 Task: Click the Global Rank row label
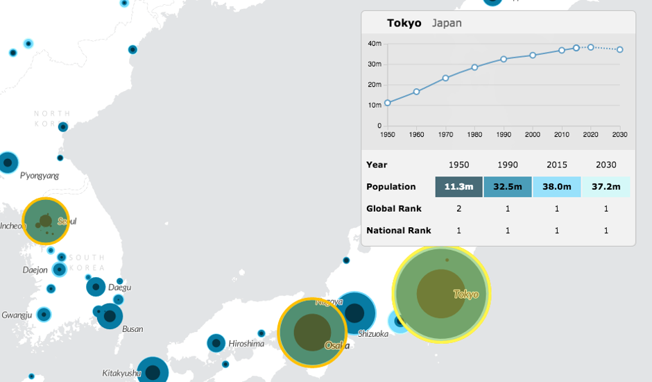tap(394, 208)
